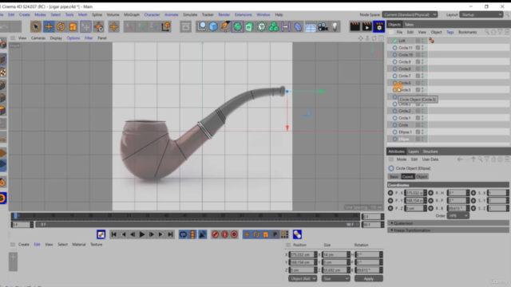Image resolution: width=511 pixels, height=287 pixels.
Task: Click the Loft object's material tag
Action: click(431, 41)
